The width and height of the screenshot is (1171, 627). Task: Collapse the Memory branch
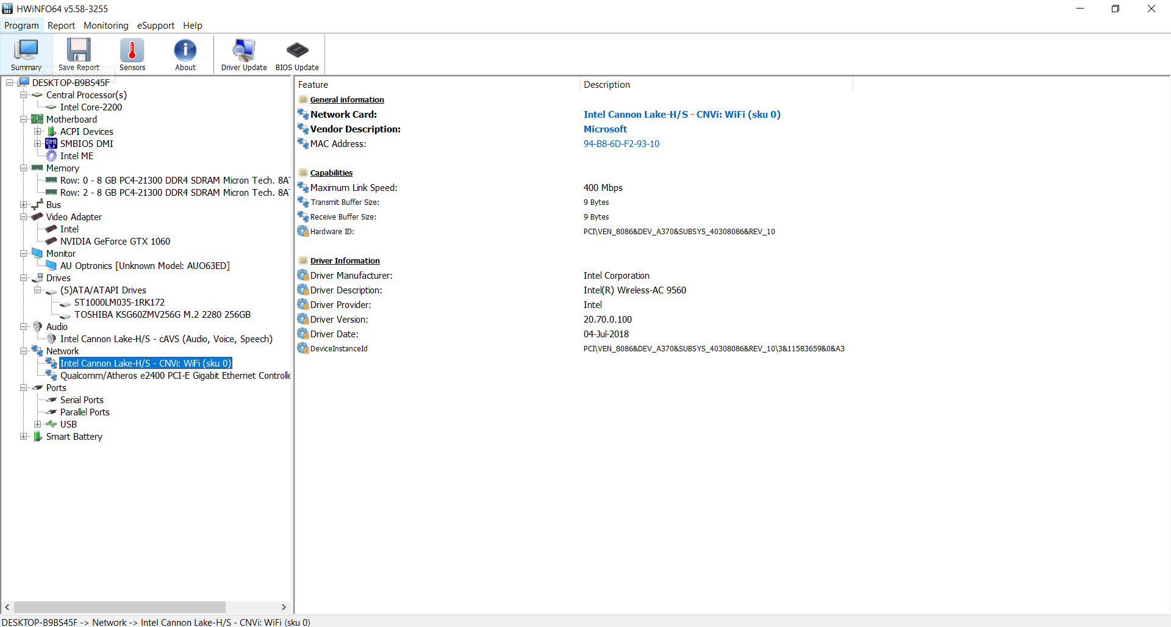pyautogui.click(x=23, y=168)
